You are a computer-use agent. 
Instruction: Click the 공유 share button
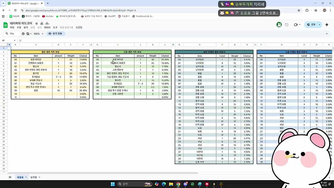tap(311, 25)
